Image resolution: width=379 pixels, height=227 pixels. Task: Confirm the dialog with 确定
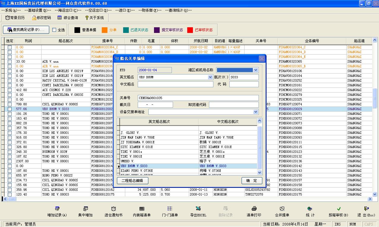pyautogui.click(x=252, y=180)
